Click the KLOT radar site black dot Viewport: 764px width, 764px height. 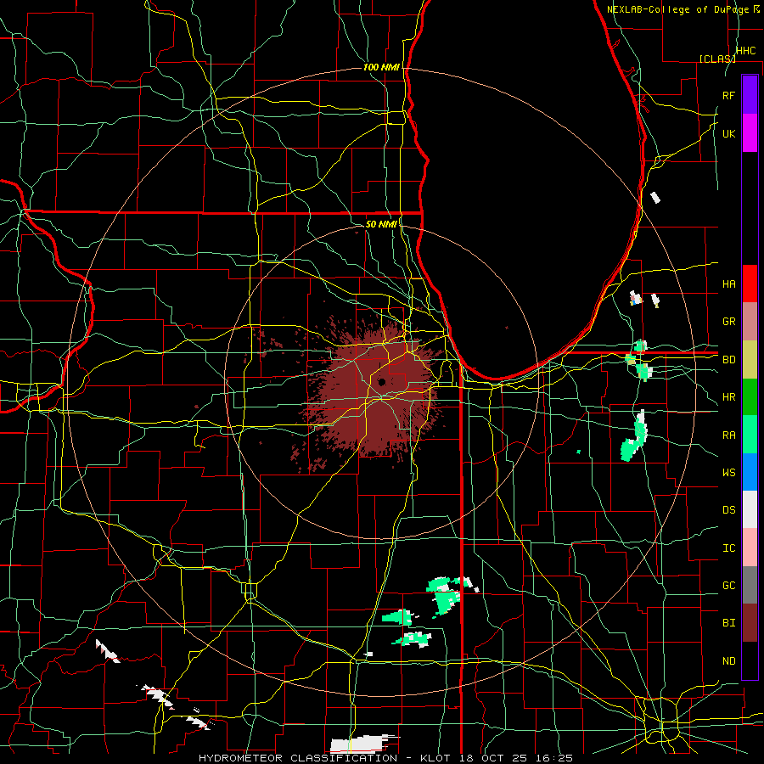click(x=381, y=381)
